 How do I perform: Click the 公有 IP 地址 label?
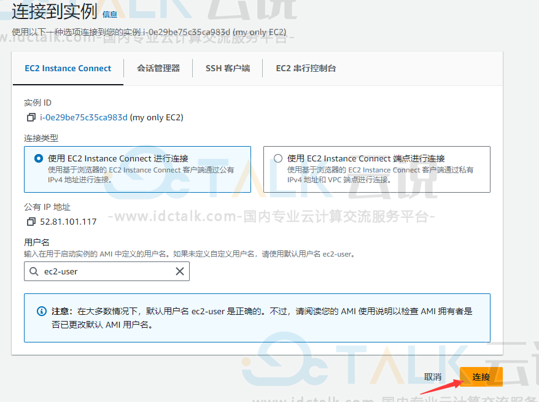(x=47, y=207)
